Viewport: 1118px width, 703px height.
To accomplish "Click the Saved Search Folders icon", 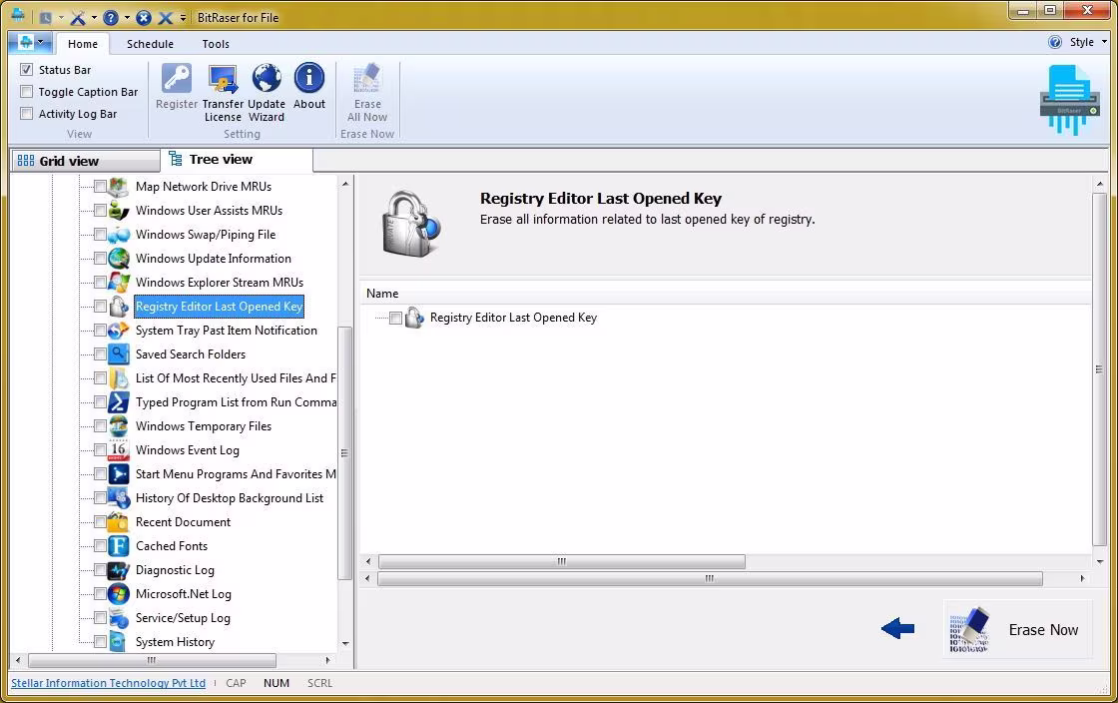I will pos(119,354).
